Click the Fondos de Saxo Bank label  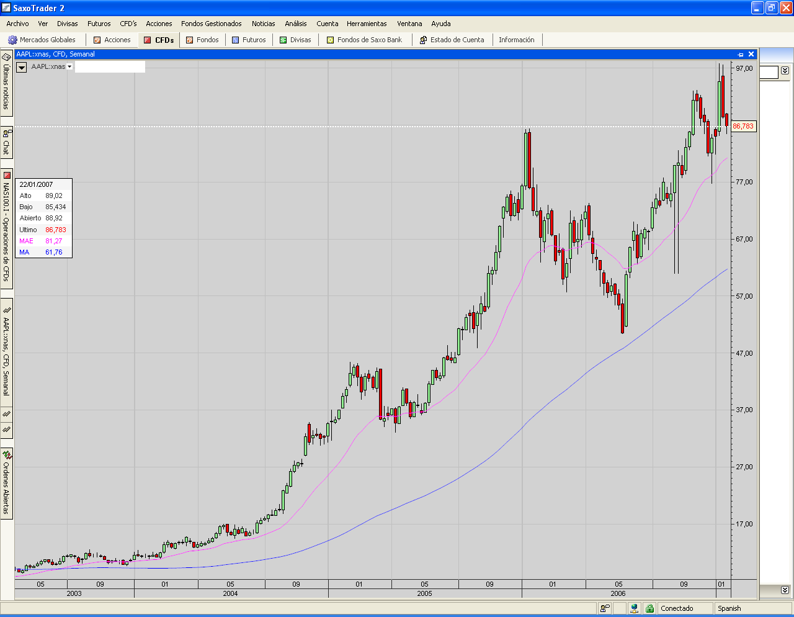[x=370, y=40]
